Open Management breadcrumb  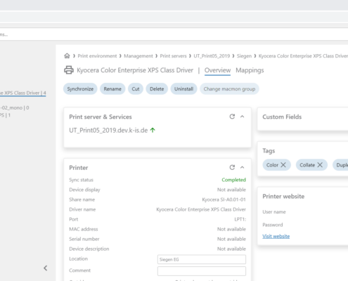pos(138,56)
